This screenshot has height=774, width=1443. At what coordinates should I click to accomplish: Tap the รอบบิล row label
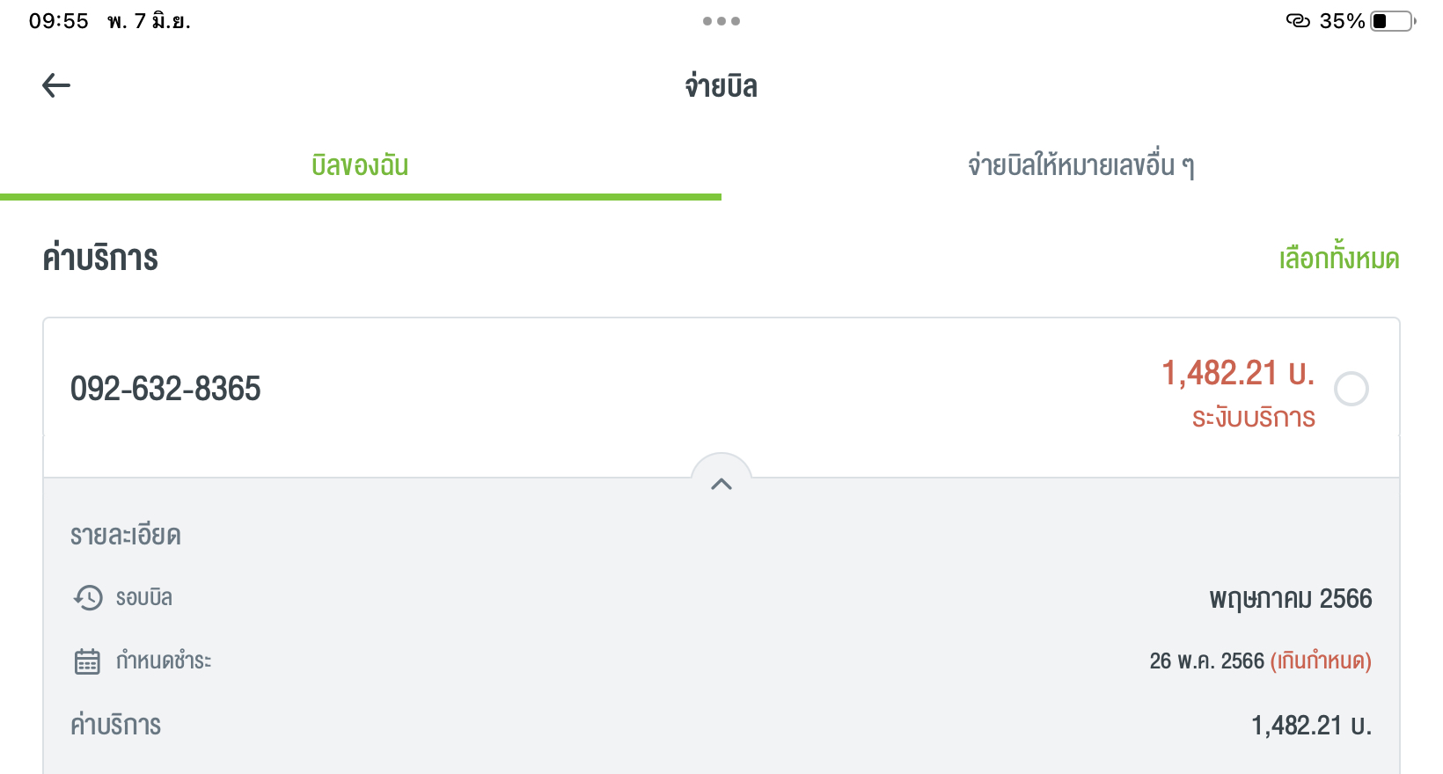(x=144, y=598)
